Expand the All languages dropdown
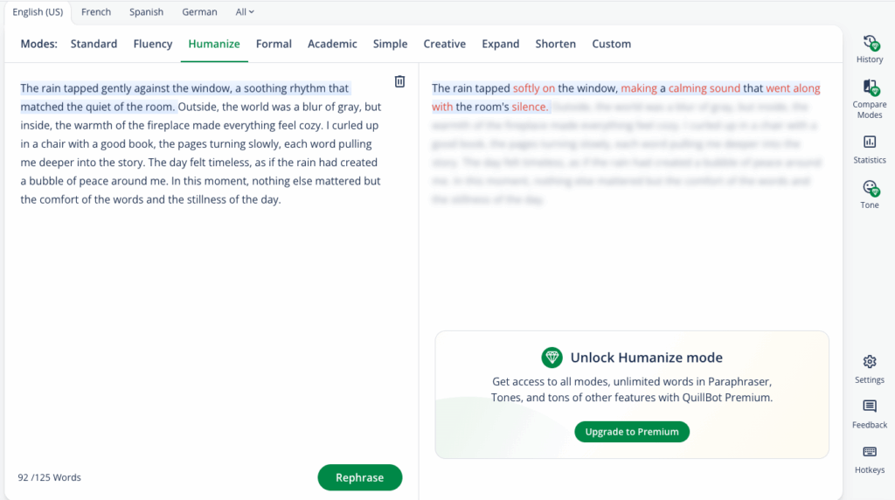Screen dimensions: 895x500 point(245,12)
